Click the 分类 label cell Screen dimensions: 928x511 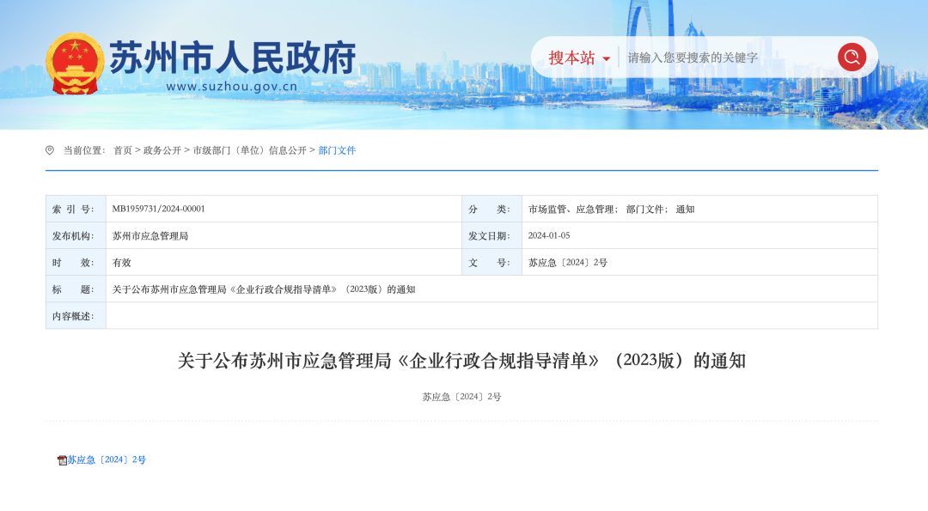pos(491,209)
